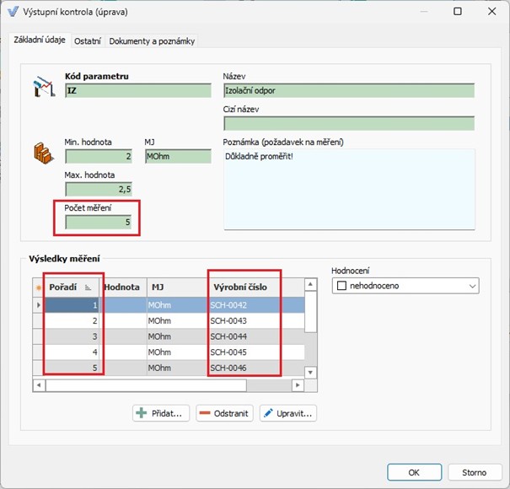Click the Název field with Izolační odpor
Image resolution: width=510 pixels, height=489 pixels.
349,90
